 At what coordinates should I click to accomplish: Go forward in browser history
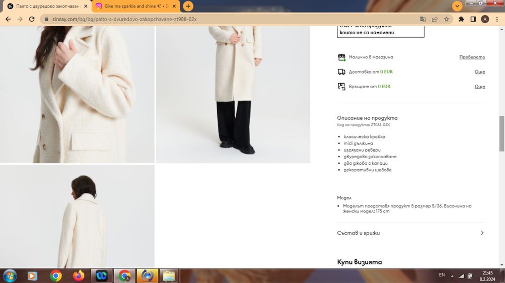click(20, 19)
